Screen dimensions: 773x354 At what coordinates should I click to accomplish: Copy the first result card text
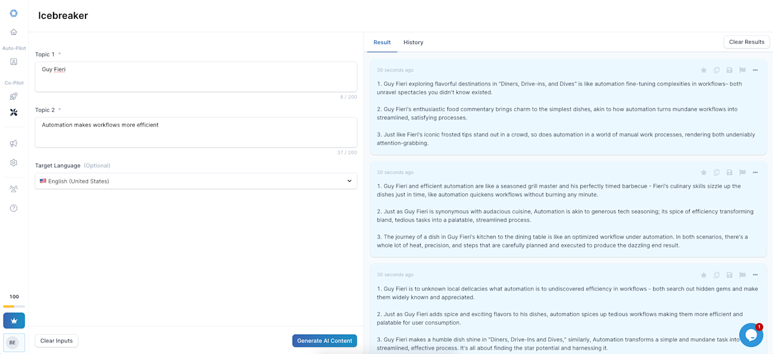(x=717, y=70)
